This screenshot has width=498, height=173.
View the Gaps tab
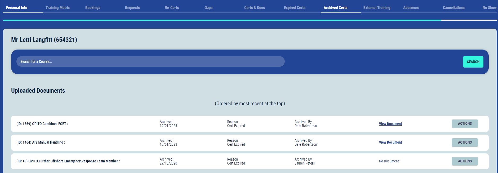pyautogui.click(x=208, y=8)
